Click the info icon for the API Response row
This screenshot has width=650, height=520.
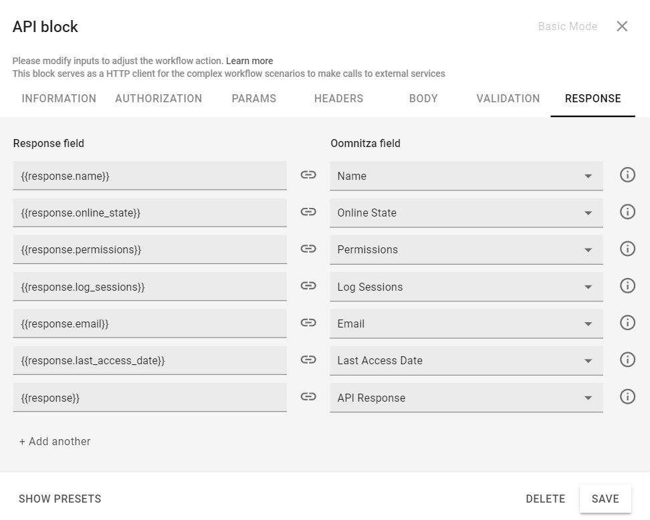[627, 396]
